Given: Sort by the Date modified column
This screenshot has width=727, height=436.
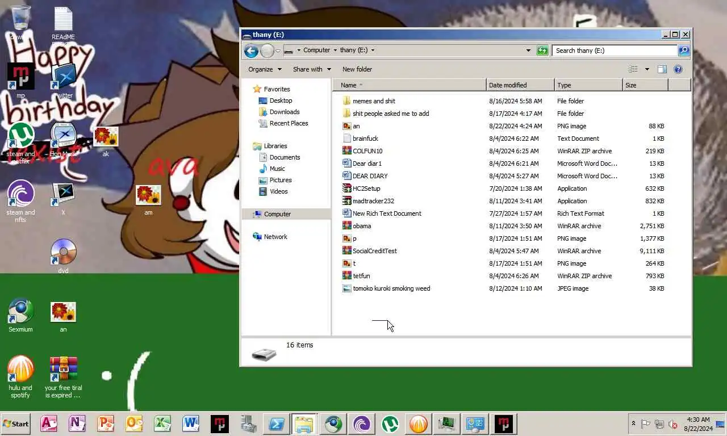Looking at the screenshot, I should pos(520,85).
